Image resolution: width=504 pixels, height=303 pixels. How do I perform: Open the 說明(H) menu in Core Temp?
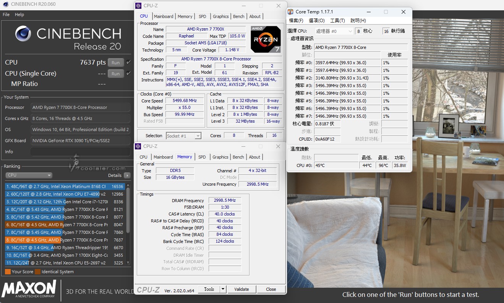click(358, 21)
